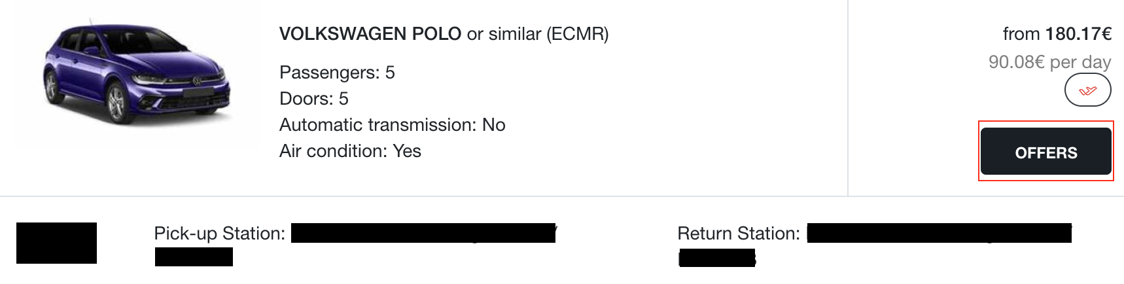This screenshot has height=284, width=1124.
Task: Select the VOLKSWAGEN POLO model title
Action: [x=370, y=34]
